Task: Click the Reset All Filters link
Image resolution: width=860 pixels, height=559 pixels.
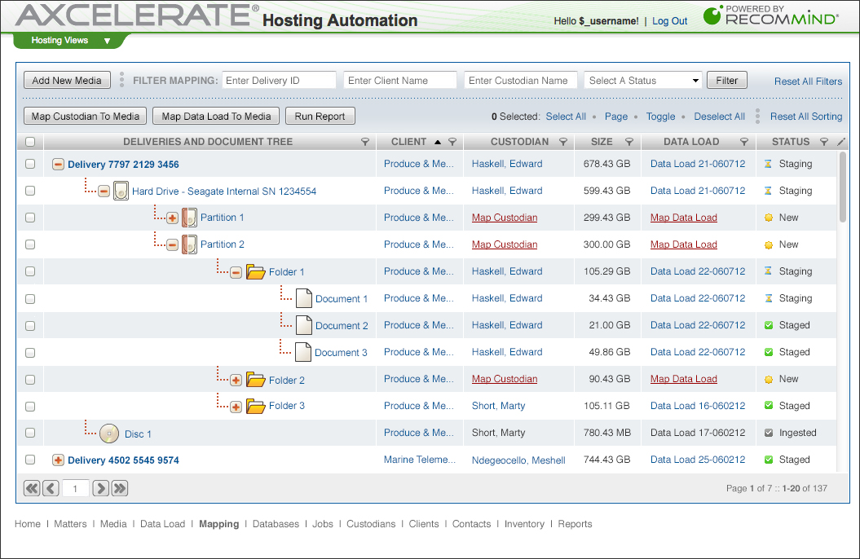Action: [808, 81]
